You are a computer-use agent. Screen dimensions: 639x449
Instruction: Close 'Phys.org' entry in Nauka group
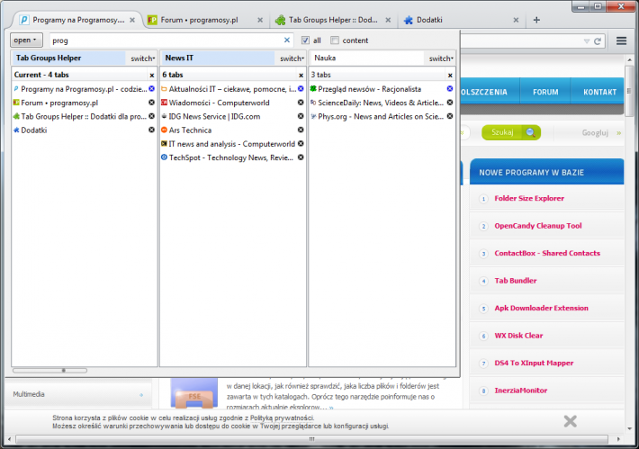point(450,116)
